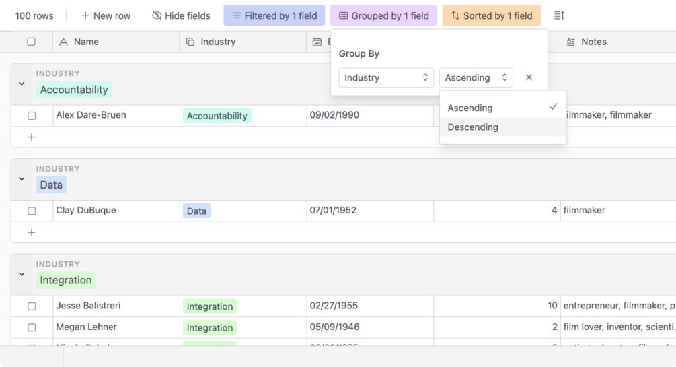Screen dimensions: 676x367
Task: Click the row height icon in toolbar
Action: point(559,15)
